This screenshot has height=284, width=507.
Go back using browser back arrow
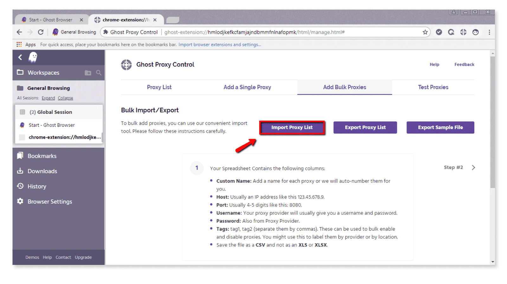[x=19, y=32]
